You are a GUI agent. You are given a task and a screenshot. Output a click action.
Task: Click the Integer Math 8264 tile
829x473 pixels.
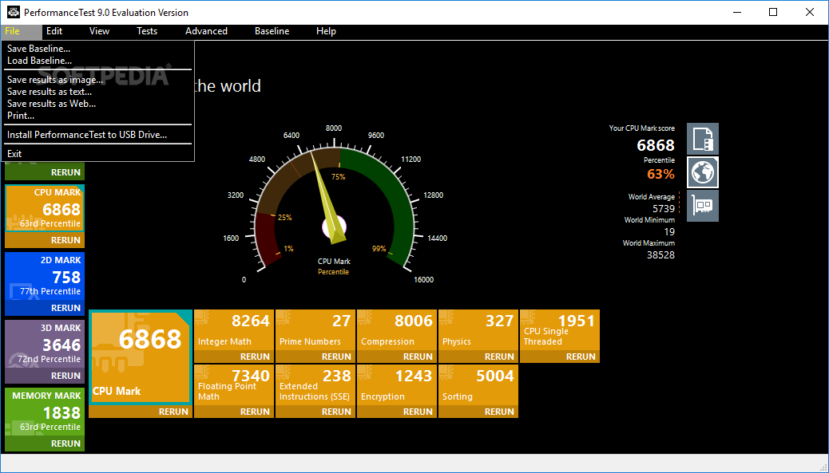tap(234, 330)
